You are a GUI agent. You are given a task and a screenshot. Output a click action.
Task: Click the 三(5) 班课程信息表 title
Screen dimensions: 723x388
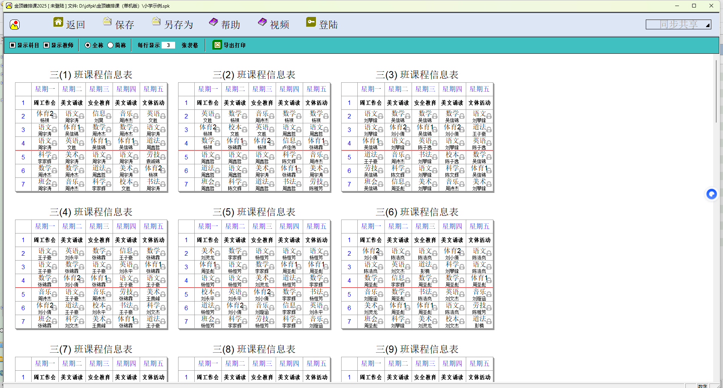point(254,212)
